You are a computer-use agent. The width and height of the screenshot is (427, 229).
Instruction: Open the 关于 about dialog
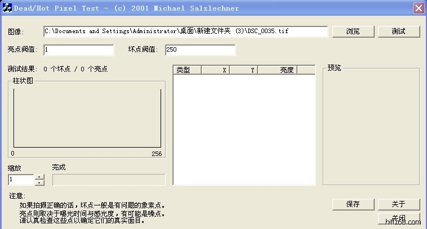coord(398,204)
